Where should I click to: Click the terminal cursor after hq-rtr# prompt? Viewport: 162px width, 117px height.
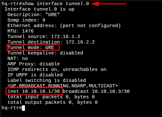click(x=23, y=108)
